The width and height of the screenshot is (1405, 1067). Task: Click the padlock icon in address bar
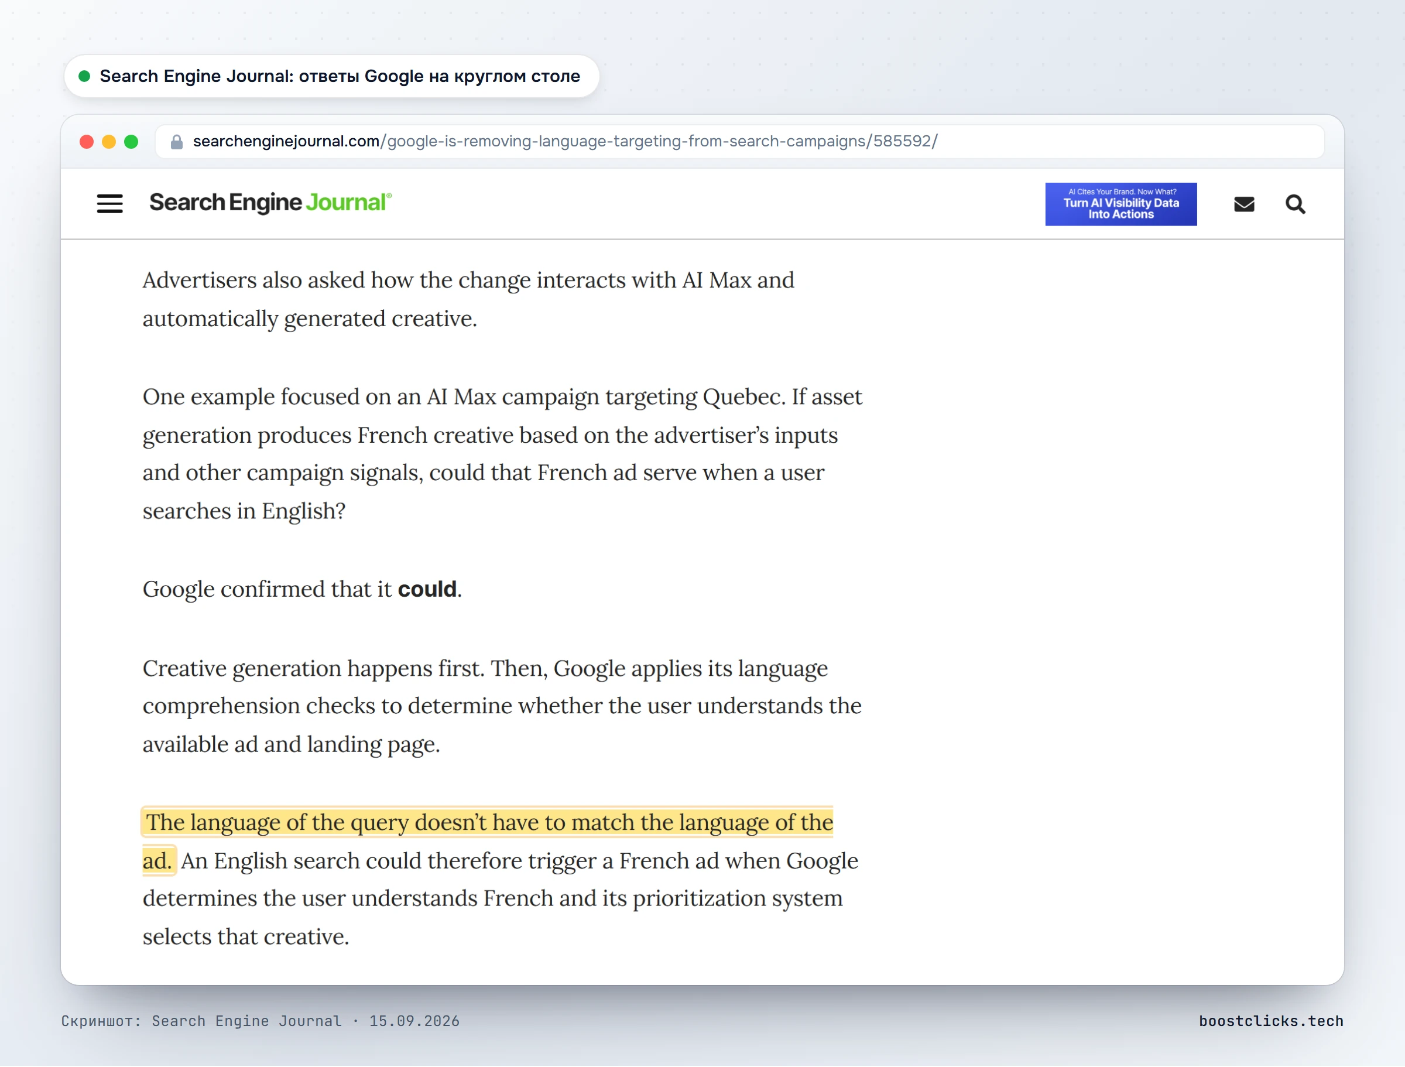177,142
